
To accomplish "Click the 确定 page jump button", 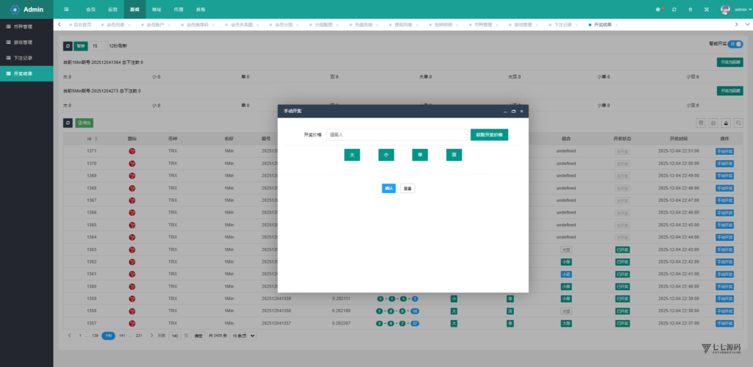I will pyautogui.click(x=199, y=336).
